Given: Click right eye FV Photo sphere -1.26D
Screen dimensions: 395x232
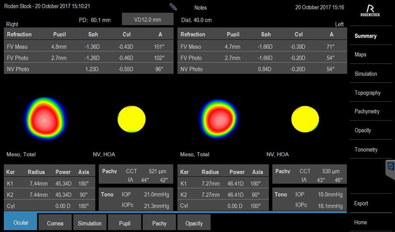Looking at the screenshot, I should pos(92,58).
